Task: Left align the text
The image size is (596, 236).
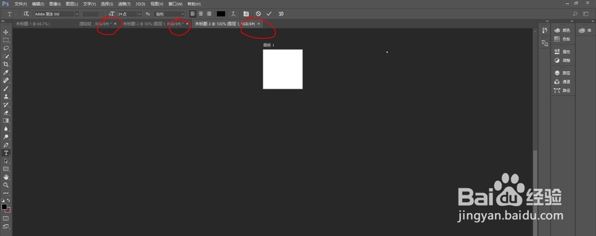Action: [x=193, y=14]
